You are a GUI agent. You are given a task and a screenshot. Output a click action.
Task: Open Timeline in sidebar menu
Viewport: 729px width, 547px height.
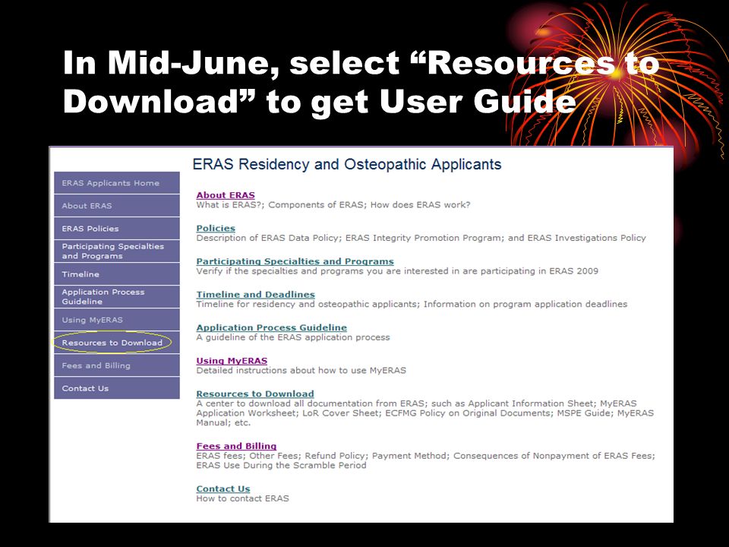coord(117,274)
